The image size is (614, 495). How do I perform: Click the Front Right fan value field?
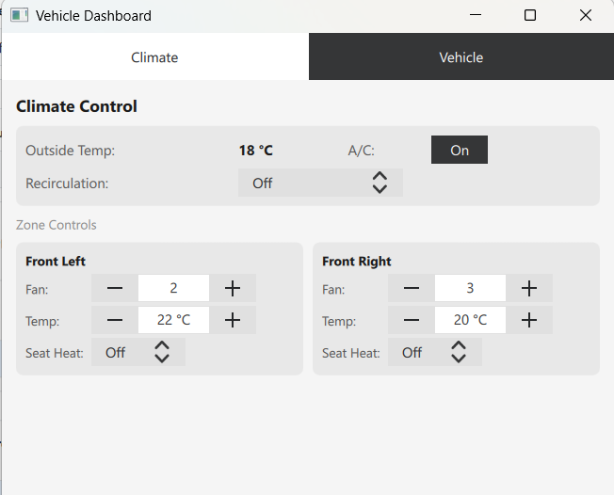(x=470, y=289)
